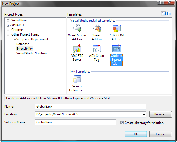Click the template description text bar

(88, 98)
